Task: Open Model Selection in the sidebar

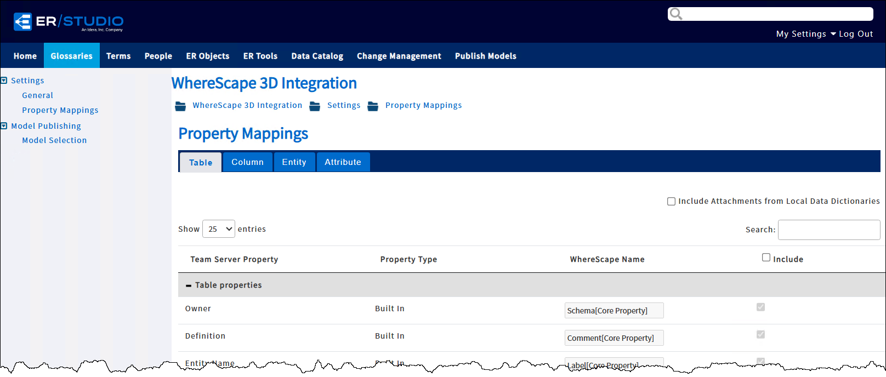Action: click(54, 140)
